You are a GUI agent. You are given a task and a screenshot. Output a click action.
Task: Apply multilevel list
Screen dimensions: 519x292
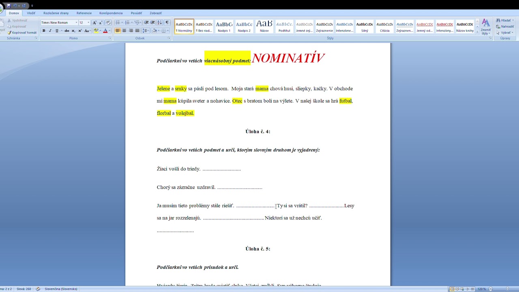click(137, 23)
